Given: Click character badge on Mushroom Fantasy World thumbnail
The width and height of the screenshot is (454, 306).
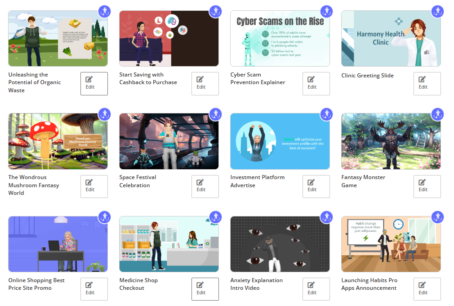Looking at the screenshot, I should [x=104, y=114].
